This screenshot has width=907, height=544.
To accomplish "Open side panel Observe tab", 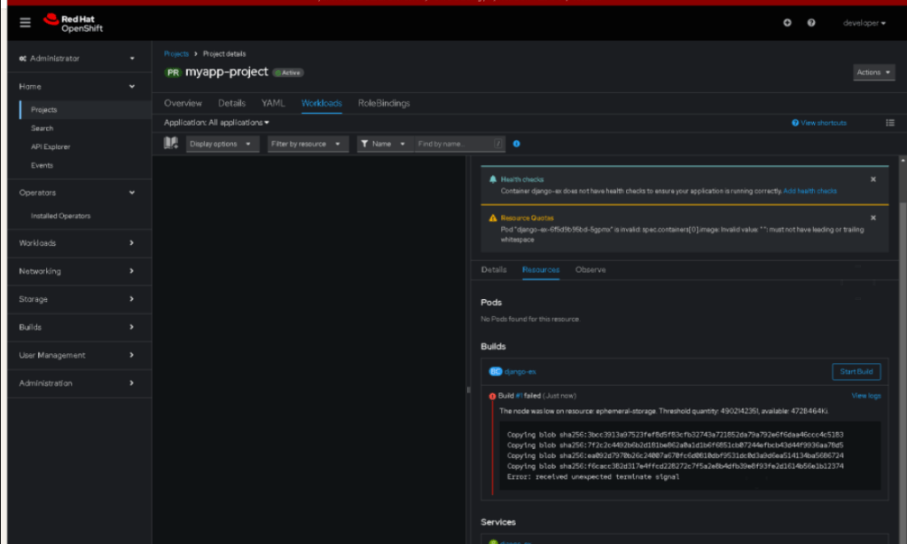I will (x=590, y=270).
